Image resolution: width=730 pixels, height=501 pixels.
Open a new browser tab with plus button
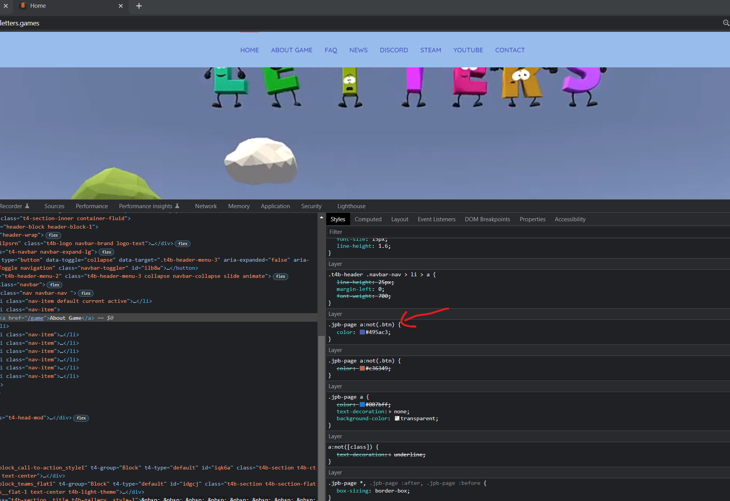[x=139, y=6]
